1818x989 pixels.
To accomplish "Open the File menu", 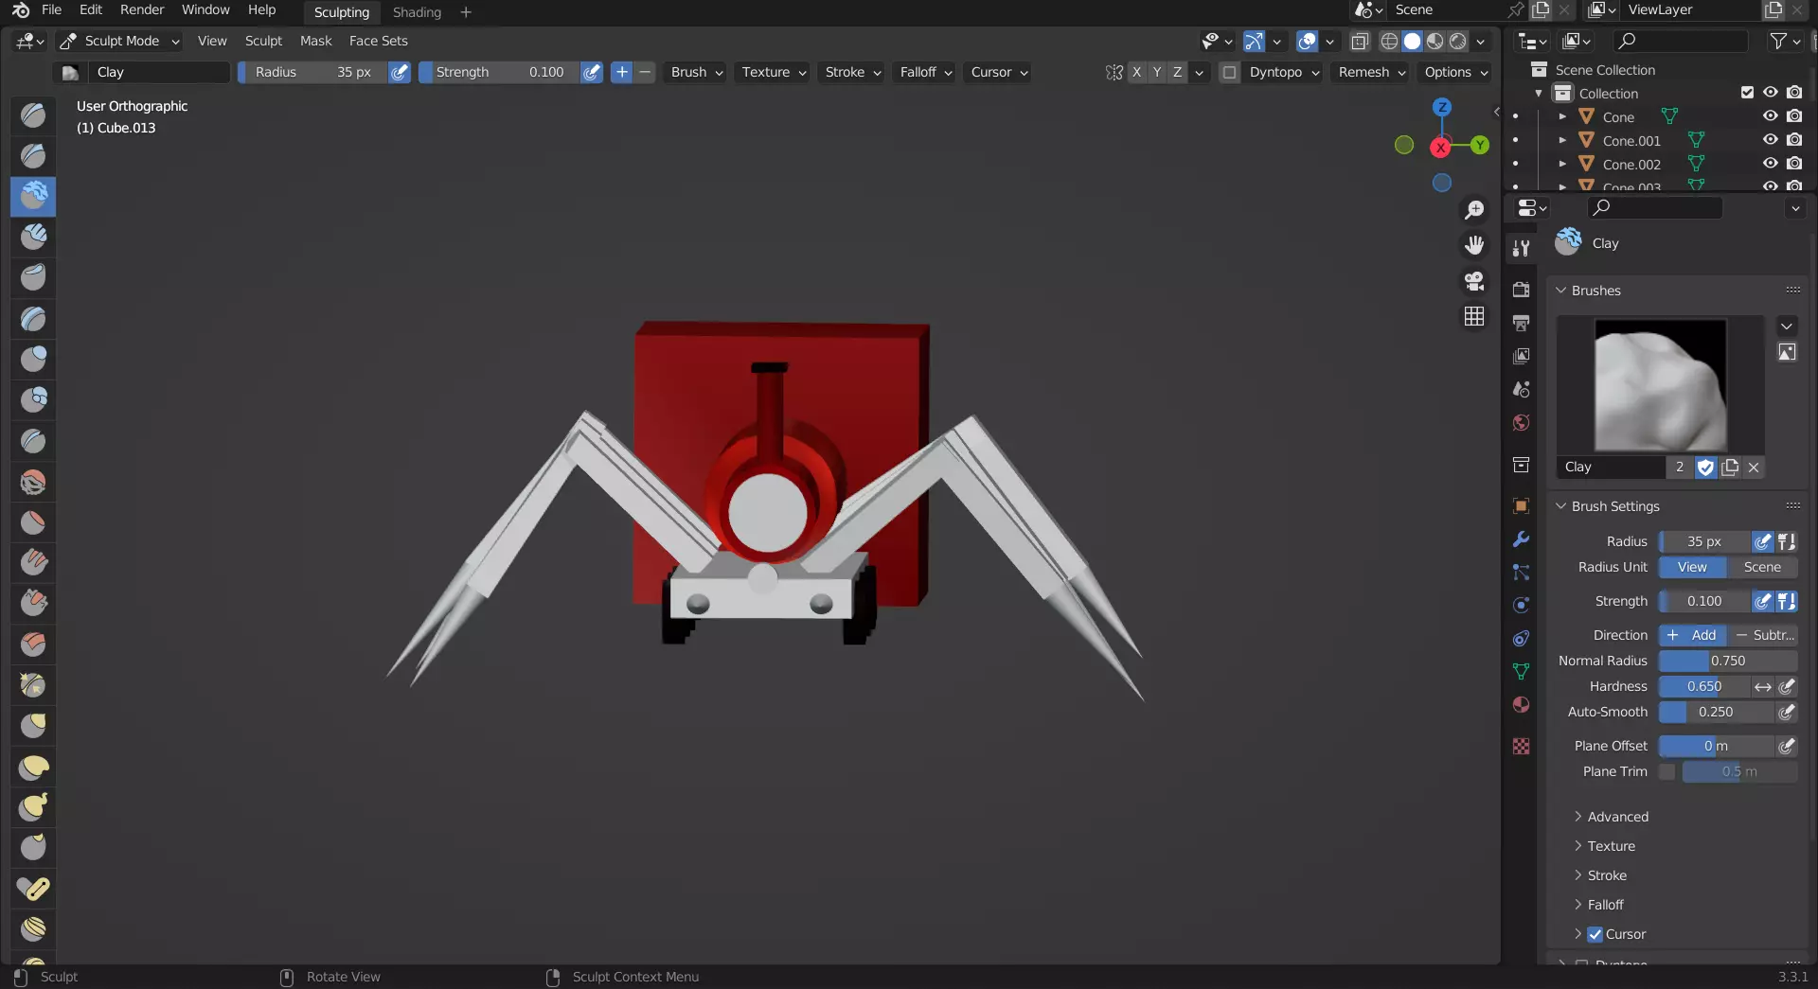I will tap(51, 10).
